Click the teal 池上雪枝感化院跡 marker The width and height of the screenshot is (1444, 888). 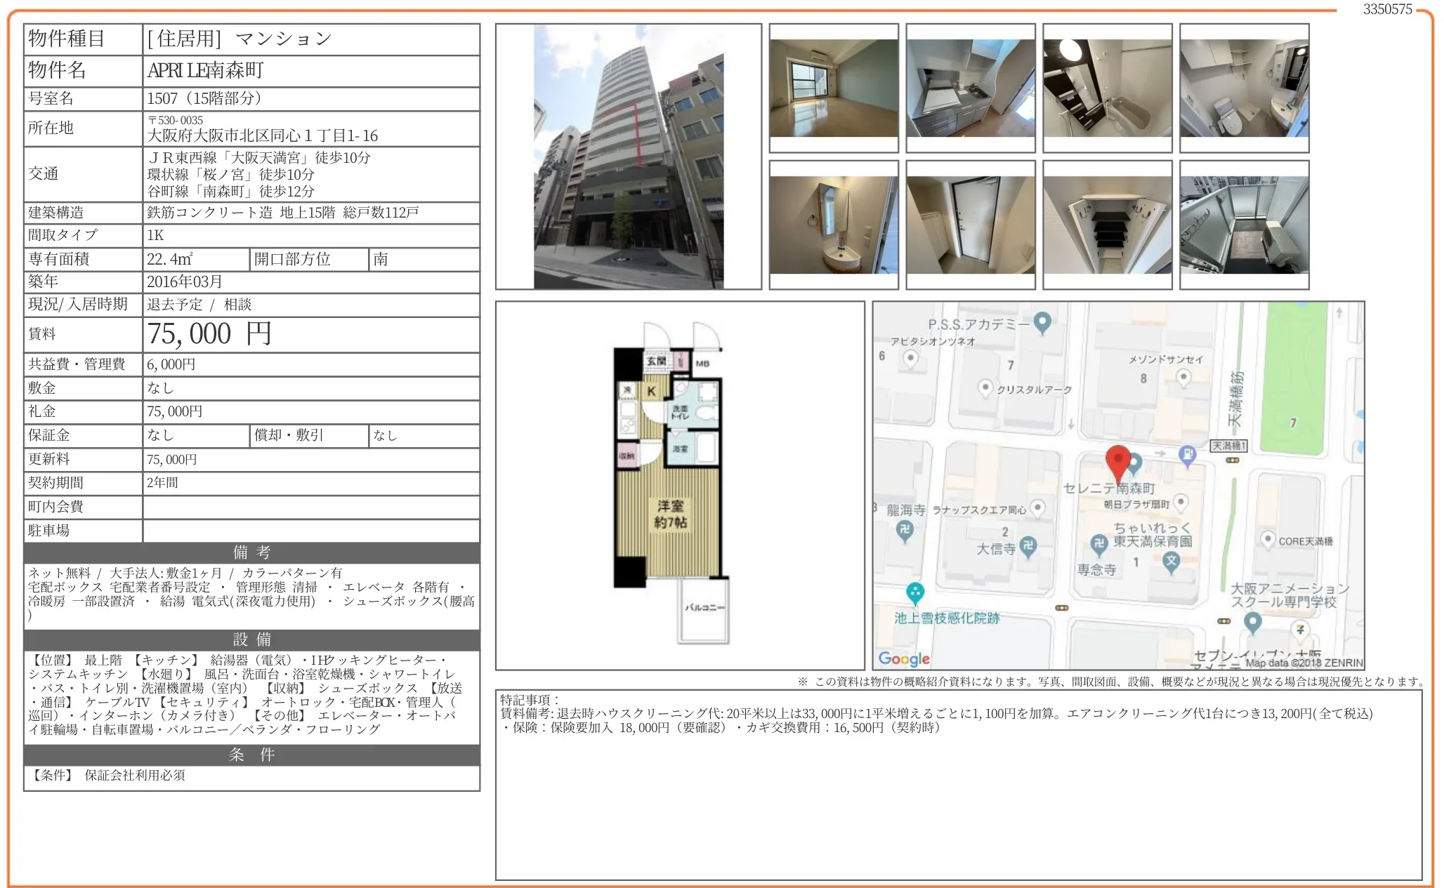915,592
